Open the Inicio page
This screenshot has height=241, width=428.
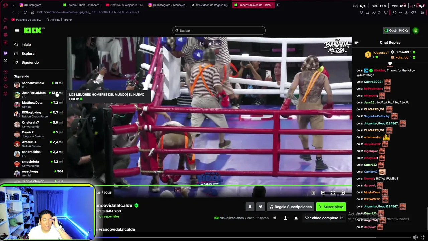pyautogui.click(x=26, y=45)
